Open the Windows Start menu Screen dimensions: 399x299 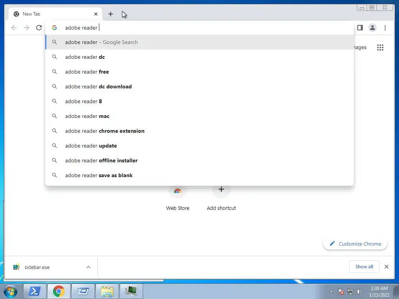(11, 291)
